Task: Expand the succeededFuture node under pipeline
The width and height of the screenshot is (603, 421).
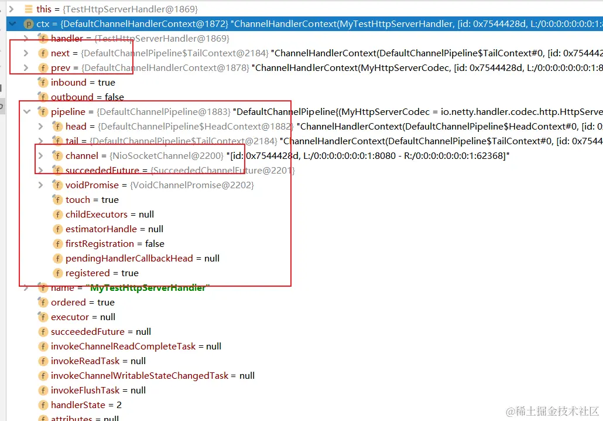Action: point(40,170)
